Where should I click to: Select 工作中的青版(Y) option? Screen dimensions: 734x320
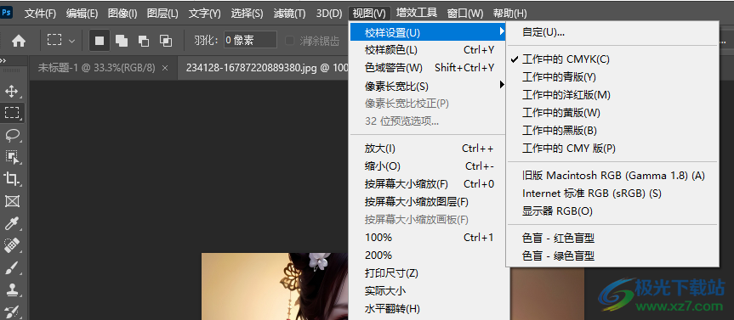pos(612,77)
